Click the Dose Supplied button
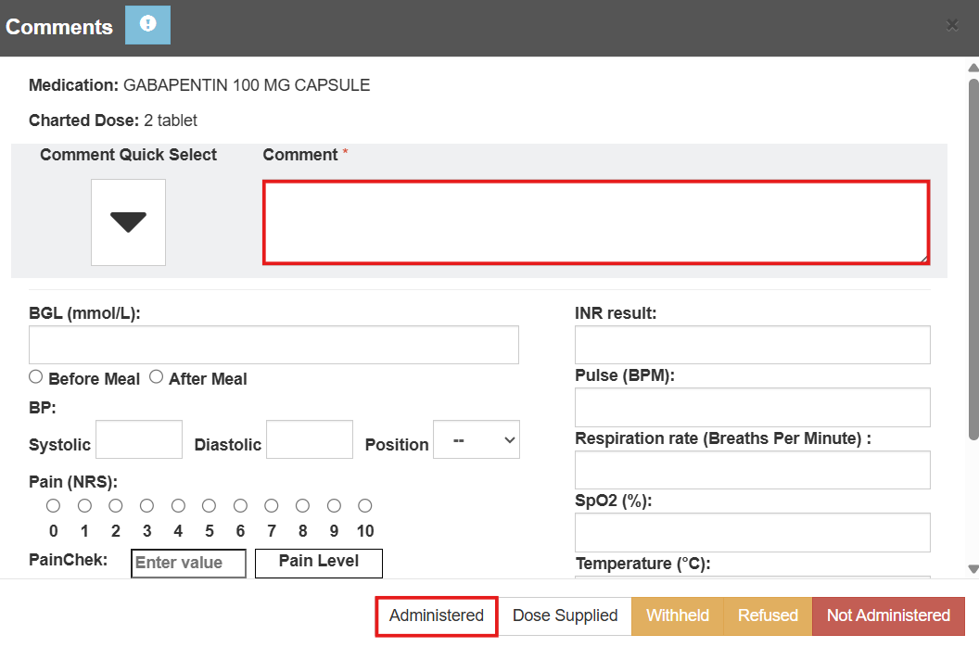The height and width of the screenshot is (647, 979). tap(566, 616)
